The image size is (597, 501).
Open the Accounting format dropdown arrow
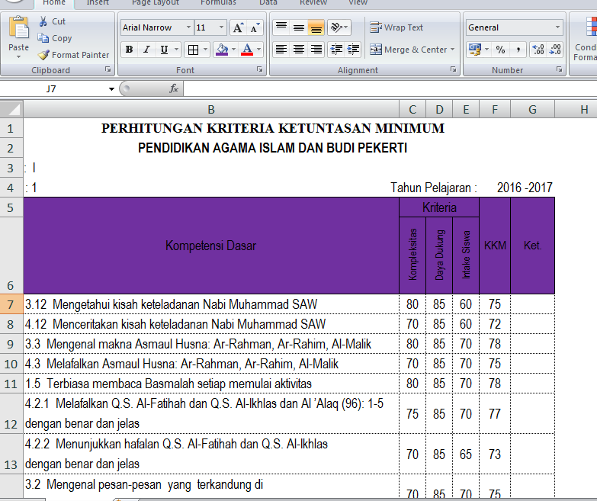click(487, 50)
